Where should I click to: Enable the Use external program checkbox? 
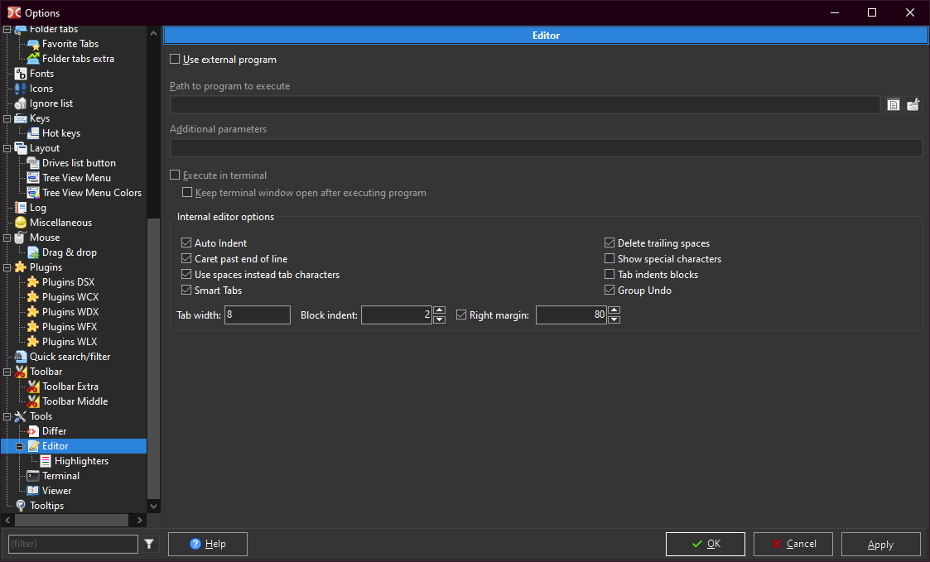[x=175, y=60]
